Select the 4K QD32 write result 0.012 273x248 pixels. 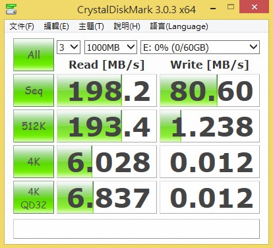[210, 197]
